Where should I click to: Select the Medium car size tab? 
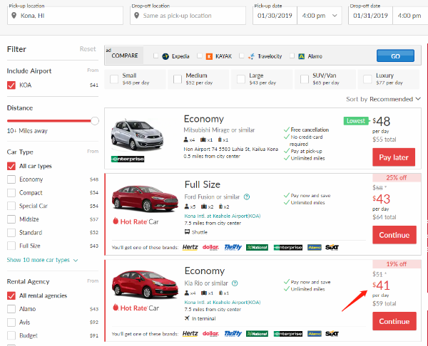198,79
